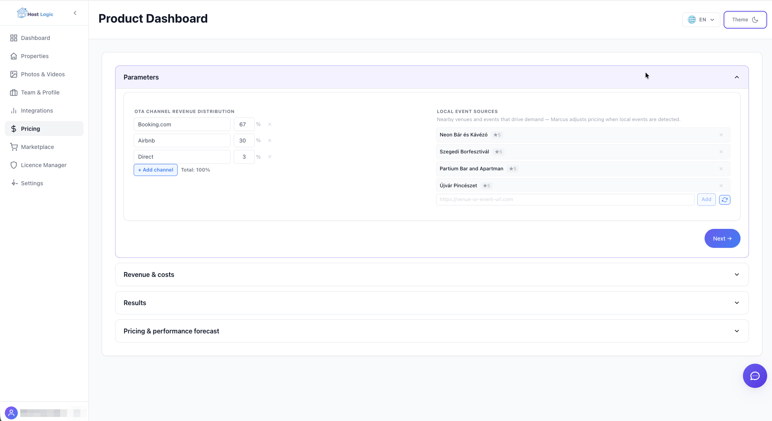Click the + Add channel button
The image size is (772, 421).
pos(155,170)
